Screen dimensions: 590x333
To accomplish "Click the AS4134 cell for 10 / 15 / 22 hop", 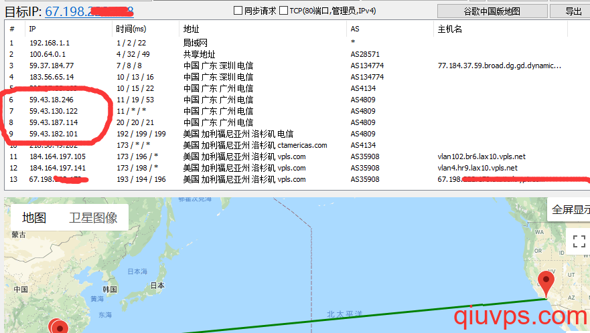I will [x=363, y=88].
